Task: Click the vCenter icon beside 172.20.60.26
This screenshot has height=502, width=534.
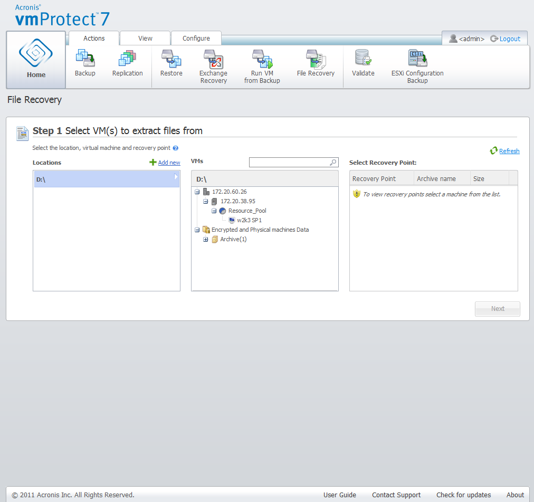Action: tap(206, 192)
